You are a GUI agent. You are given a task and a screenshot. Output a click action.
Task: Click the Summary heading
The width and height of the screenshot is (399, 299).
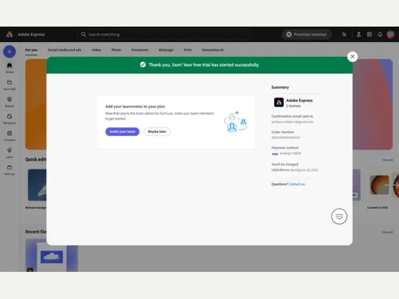coord(280,87)
